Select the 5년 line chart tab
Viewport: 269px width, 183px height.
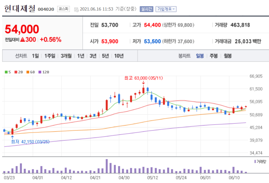coord(105,56)
